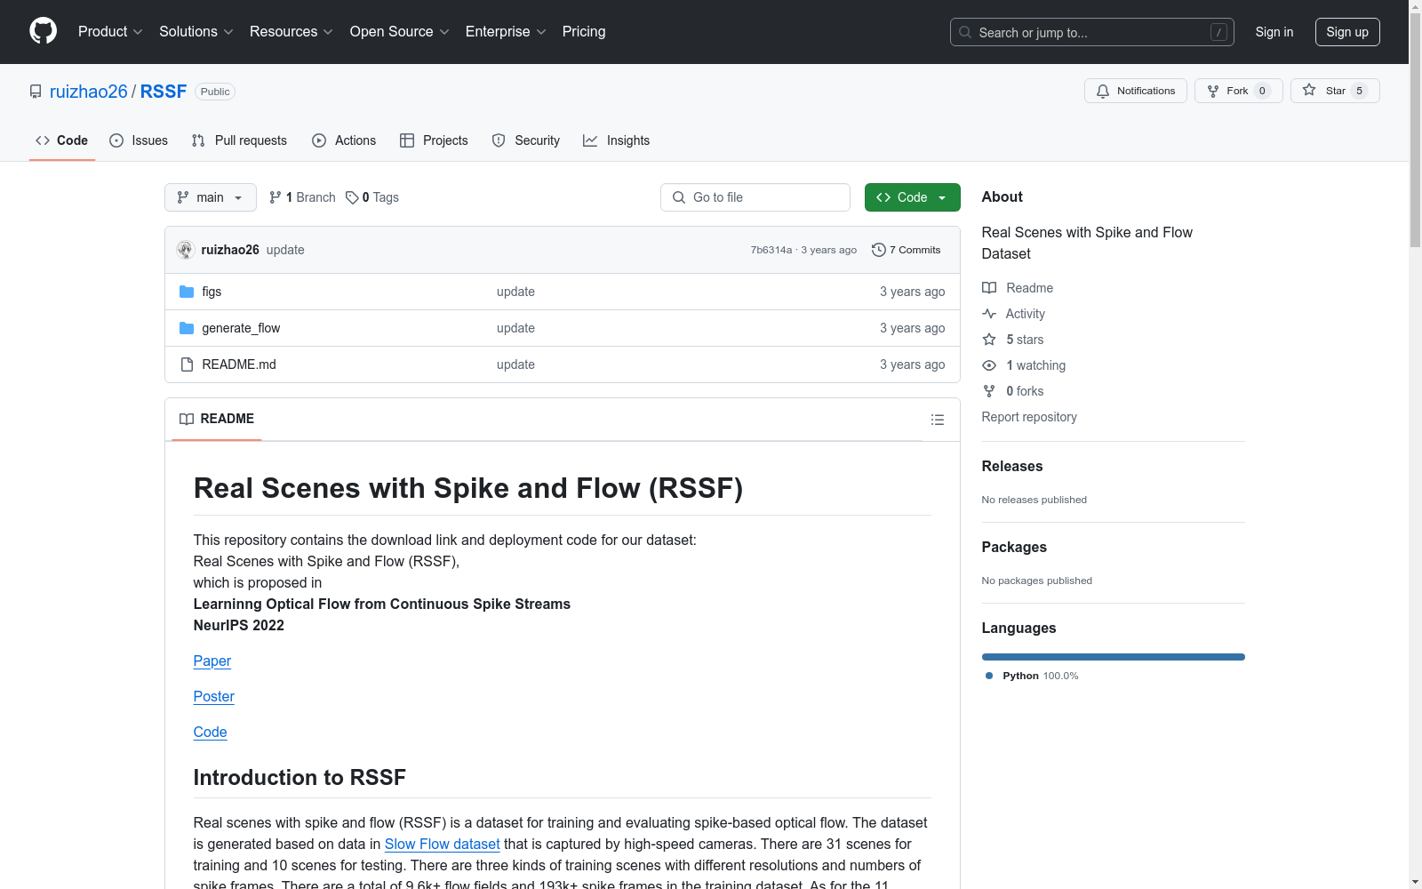The image size is (1422, 889).
Task: Click the star icon beside 5 stars
Action: pyautogui.click(x=989, y=340)
